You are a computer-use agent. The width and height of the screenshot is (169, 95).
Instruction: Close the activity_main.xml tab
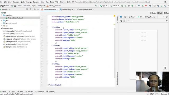(x=57, y=9)
